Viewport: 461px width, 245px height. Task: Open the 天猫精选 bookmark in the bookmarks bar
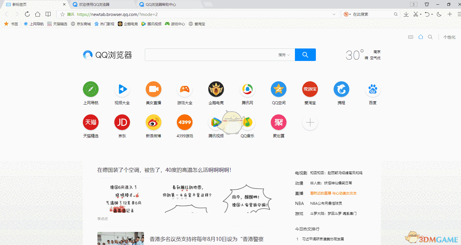57,24
